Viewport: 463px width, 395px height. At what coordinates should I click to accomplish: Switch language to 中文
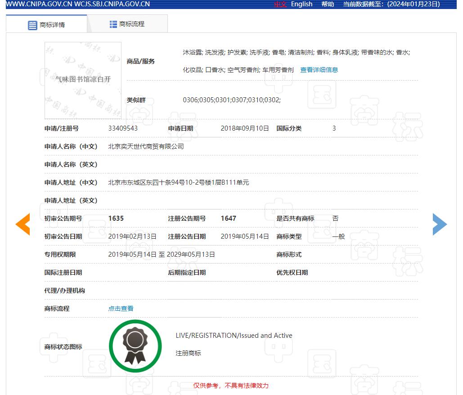pyautogui.click(x=280, y=4)
